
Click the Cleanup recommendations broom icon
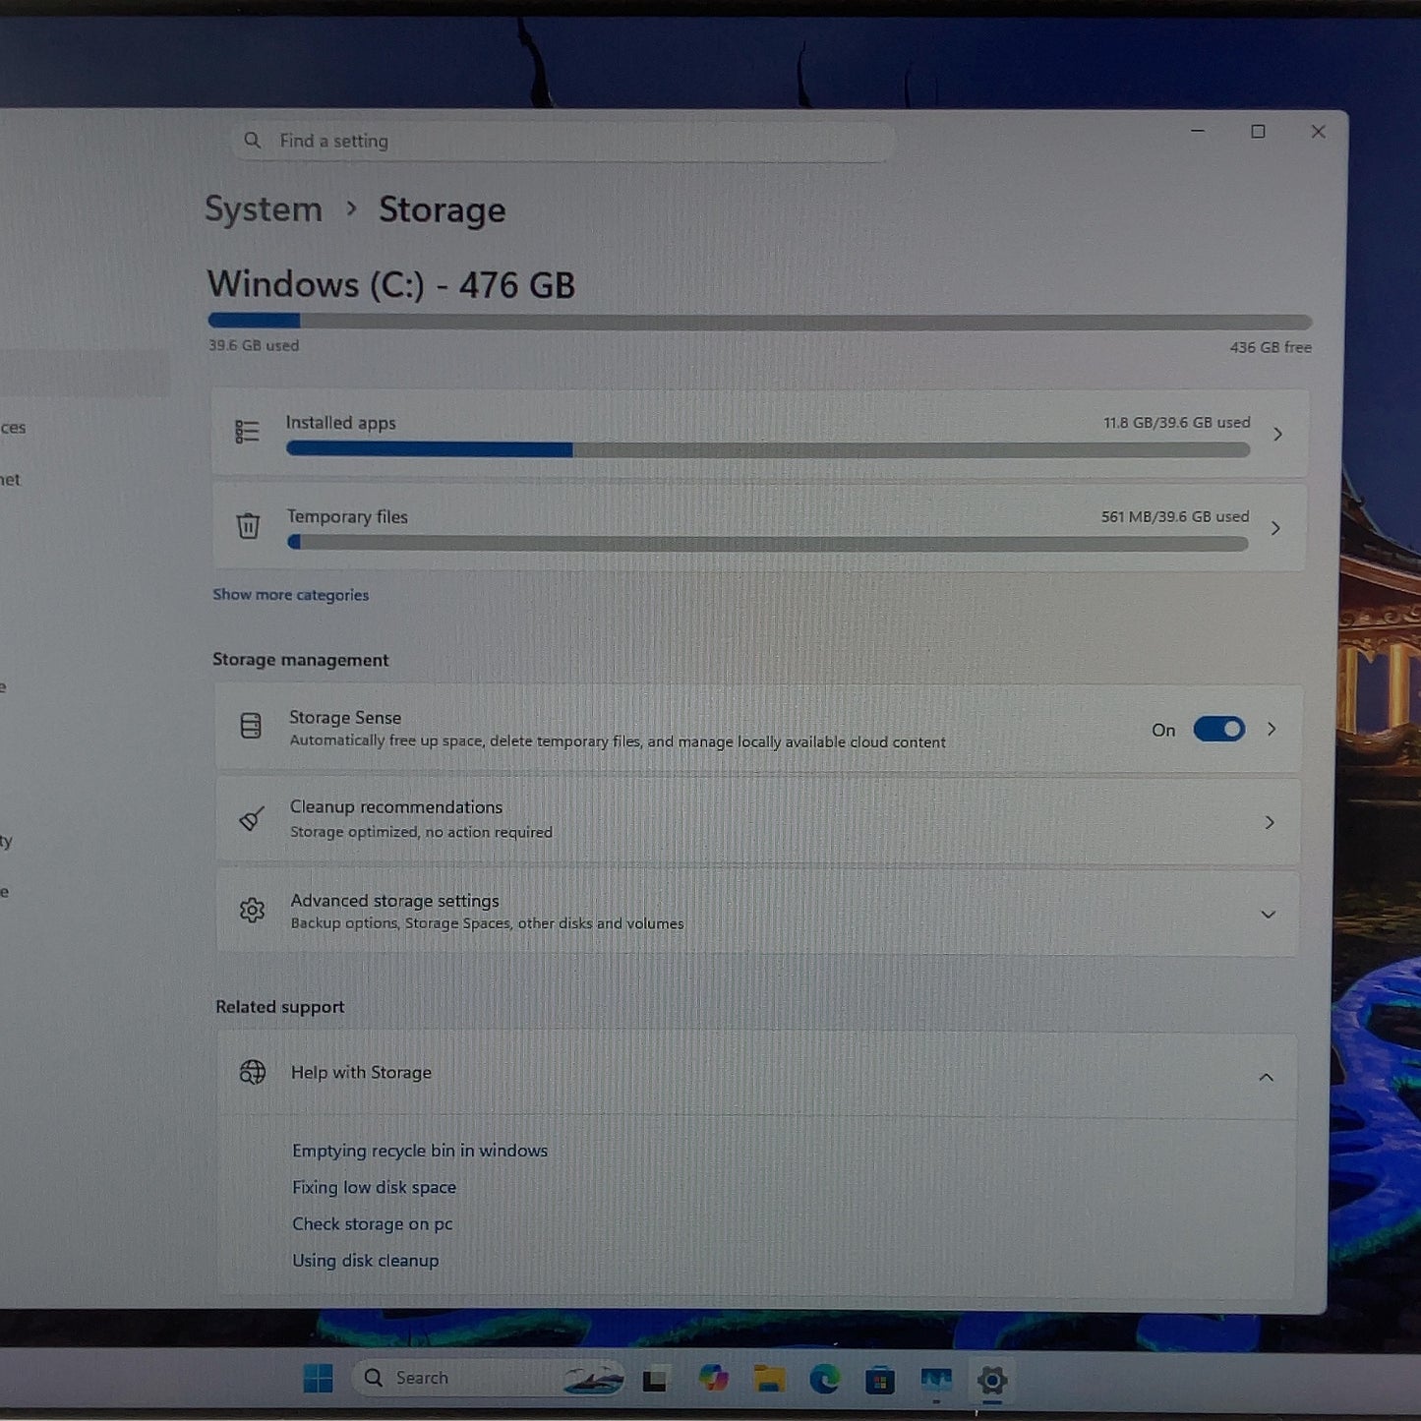pos(252,818)
